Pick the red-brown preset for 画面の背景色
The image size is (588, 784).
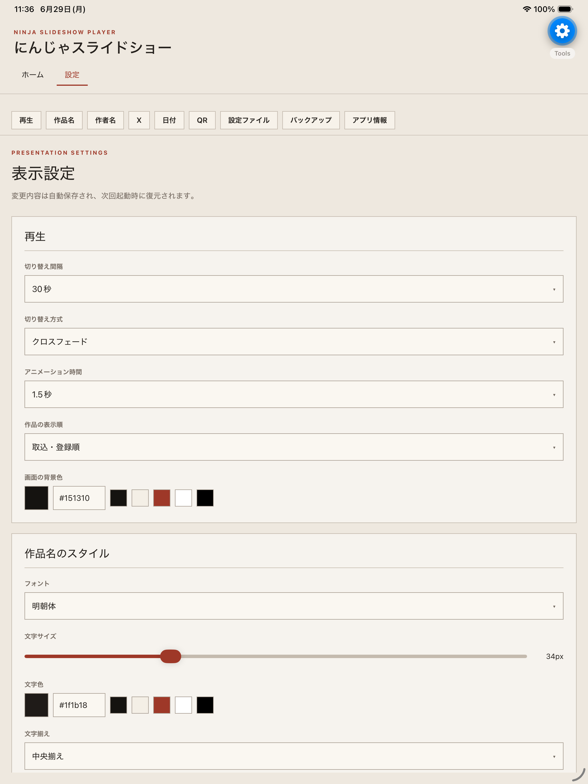tap(162, 498)
